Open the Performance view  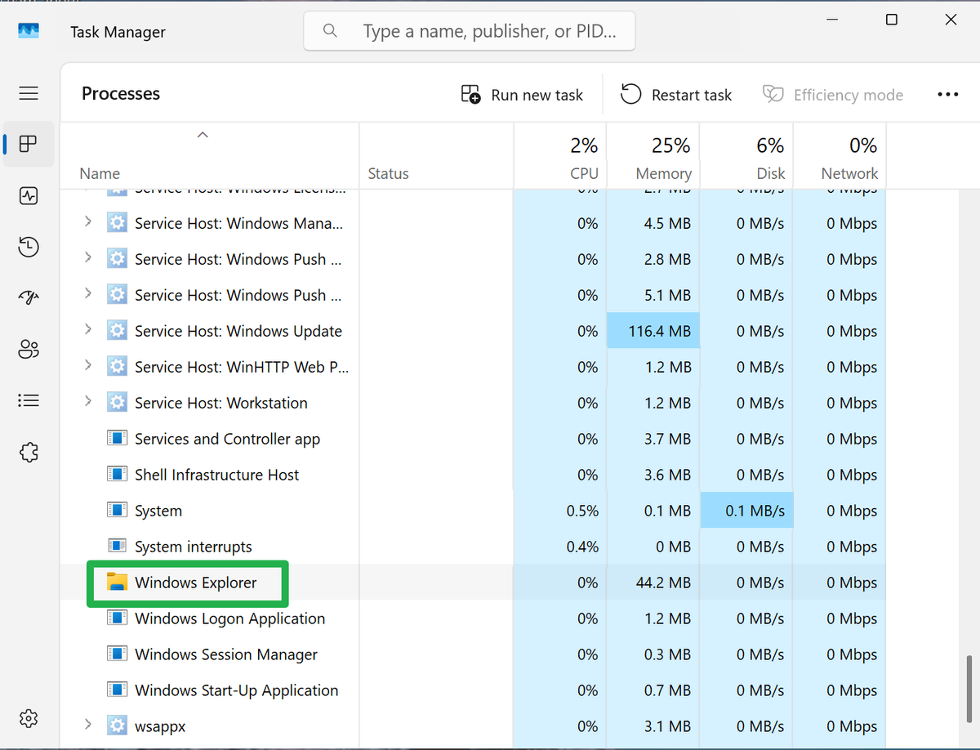pos(29,196)
